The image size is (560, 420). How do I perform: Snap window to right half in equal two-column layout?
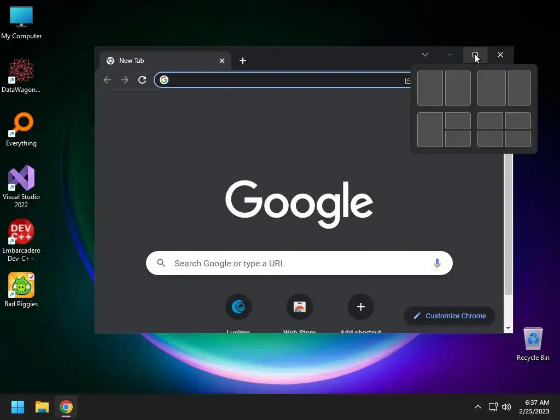(x=458, y=88)
